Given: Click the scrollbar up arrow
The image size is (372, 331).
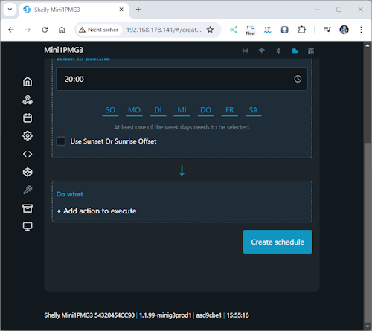Looking at the screenshot, I should click(368, 45).
